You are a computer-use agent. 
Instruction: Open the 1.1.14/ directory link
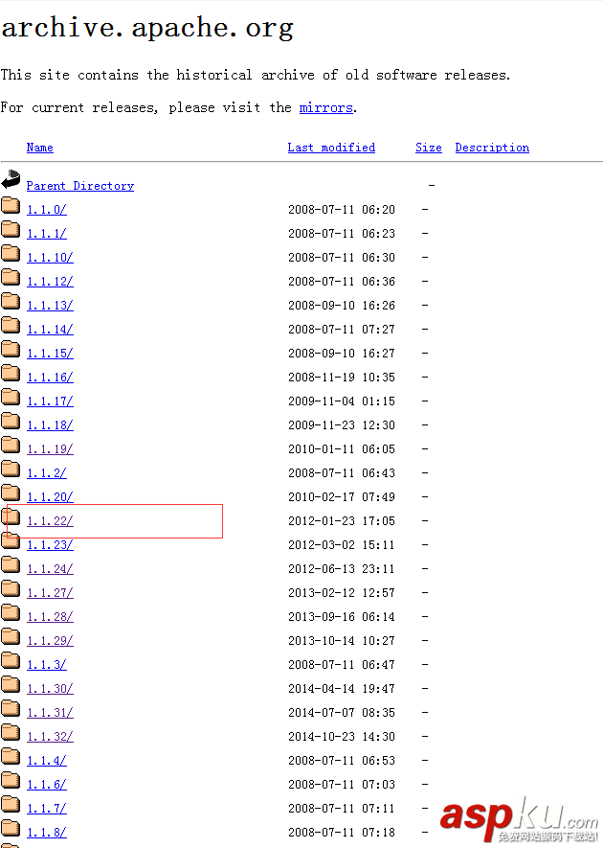click(x=50, y=330)
